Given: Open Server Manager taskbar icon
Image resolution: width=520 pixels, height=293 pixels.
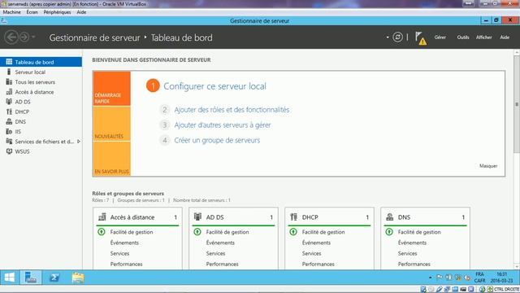Looking at the screenshot, I should (31, 278).
